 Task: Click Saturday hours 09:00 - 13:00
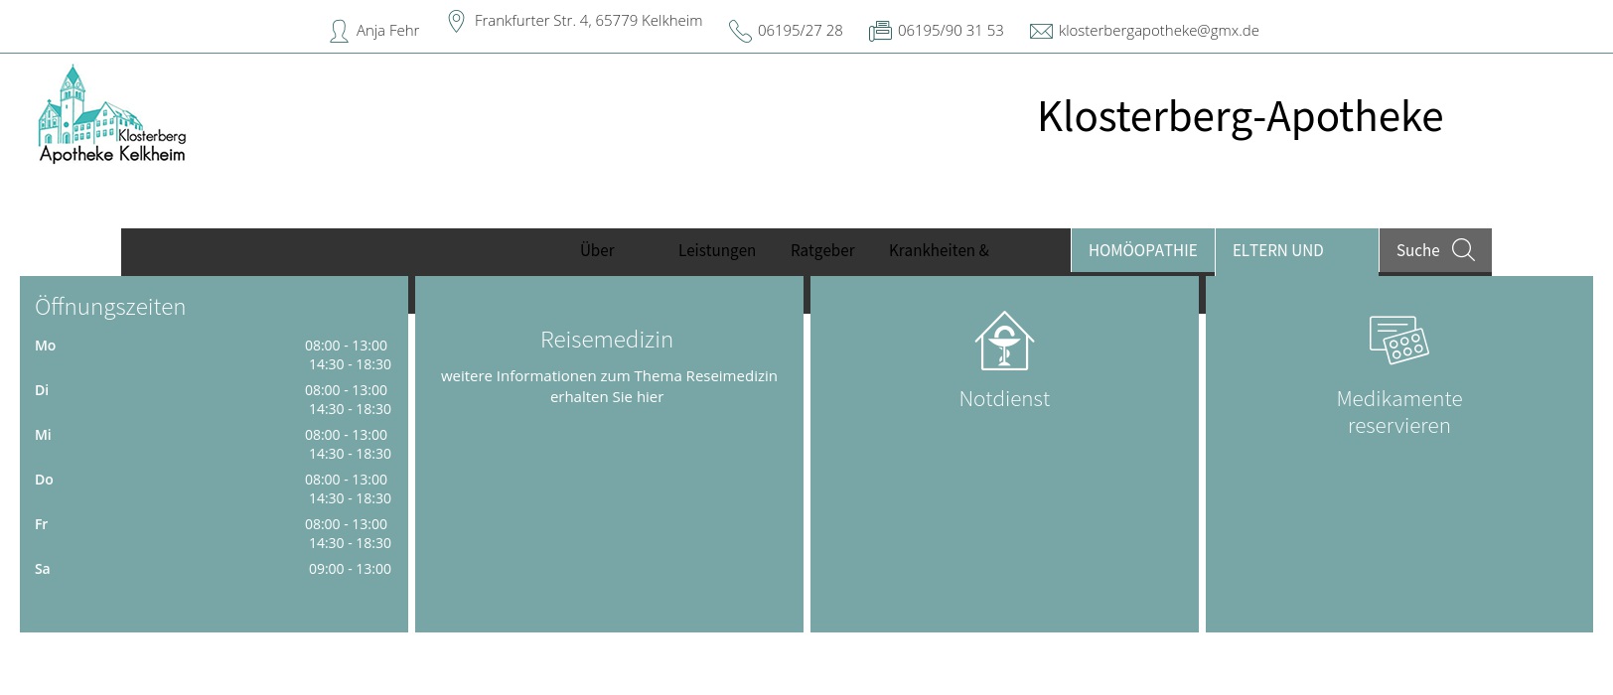coord(350,569)
